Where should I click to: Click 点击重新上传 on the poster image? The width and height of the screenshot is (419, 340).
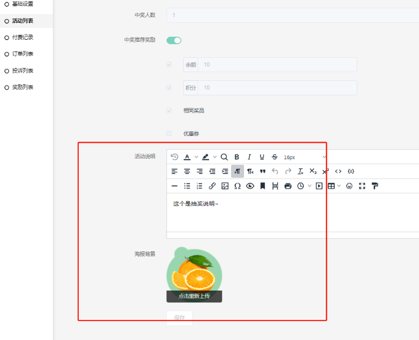click(x=194, y=296)
